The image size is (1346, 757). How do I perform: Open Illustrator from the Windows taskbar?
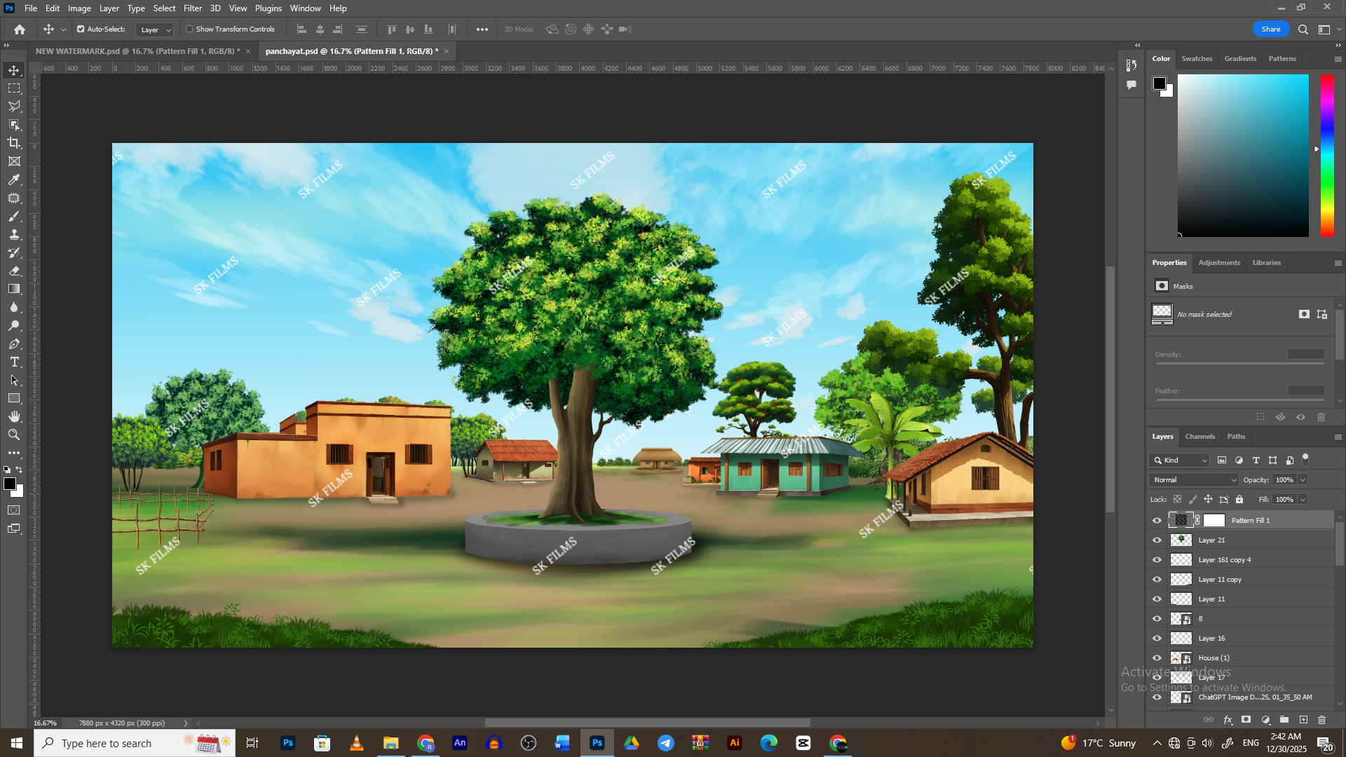(x=734, y=743)
